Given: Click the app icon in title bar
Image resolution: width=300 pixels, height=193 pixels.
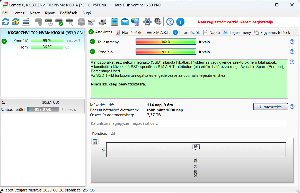Looking at the screenshot, I should [x=5, y=5].
